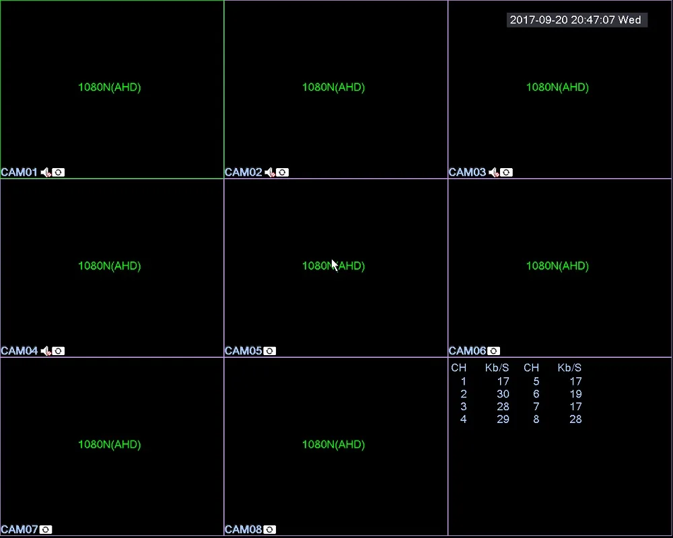
Task: Click the recording icon next to CAM05
Action: (x=270, y=351)
